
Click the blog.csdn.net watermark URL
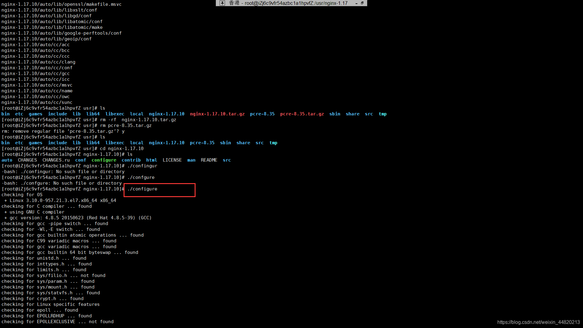tap(538, 322)
